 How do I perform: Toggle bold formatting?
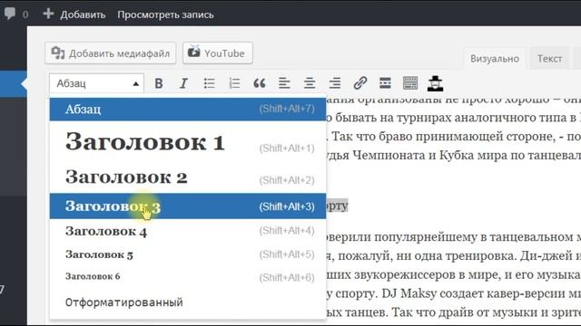tap(159, 83)
